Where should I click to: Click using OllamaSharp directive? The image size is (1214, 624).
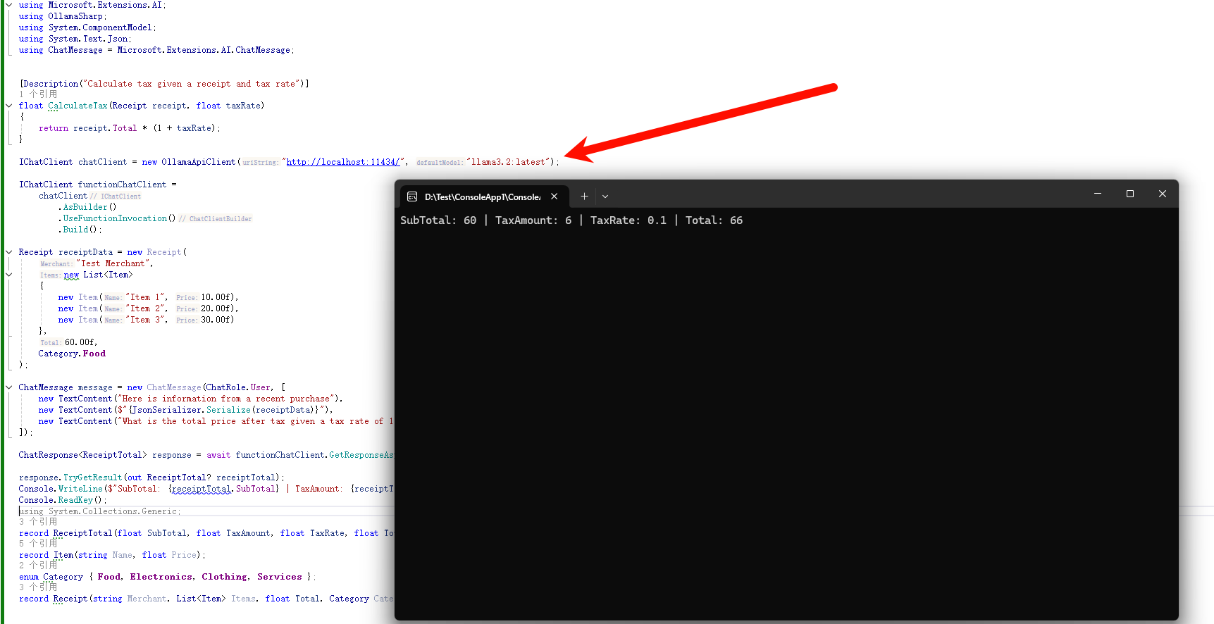click(x=63, y=16)
